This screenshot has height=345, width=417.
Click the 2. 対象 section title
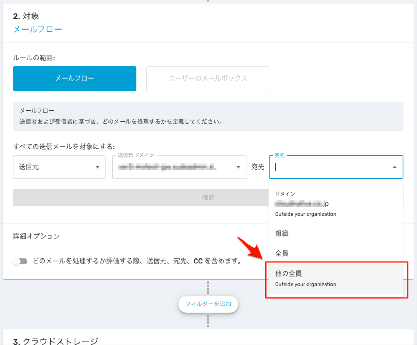[x=26, y=16]
